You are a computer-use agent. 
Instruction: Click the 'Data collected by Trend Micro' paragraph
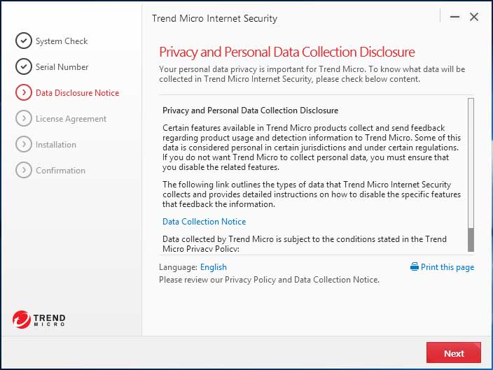coord(305,243)
